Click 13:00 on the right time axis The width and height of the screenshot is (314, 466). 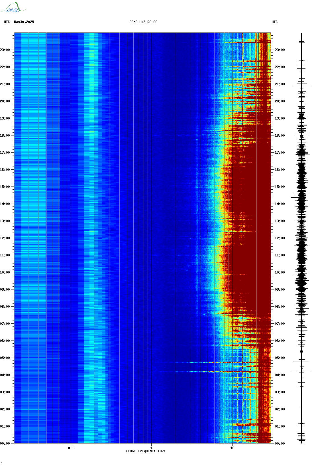pyautogui.click(x=280, y=221)
